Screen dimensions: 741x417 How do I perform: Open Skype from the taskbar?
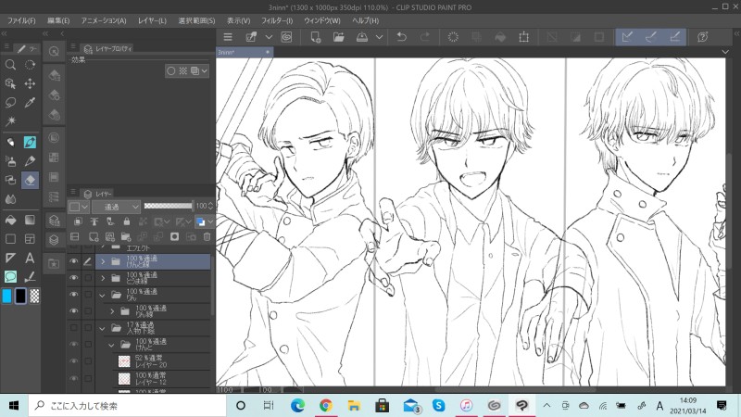tap(438, 405)
